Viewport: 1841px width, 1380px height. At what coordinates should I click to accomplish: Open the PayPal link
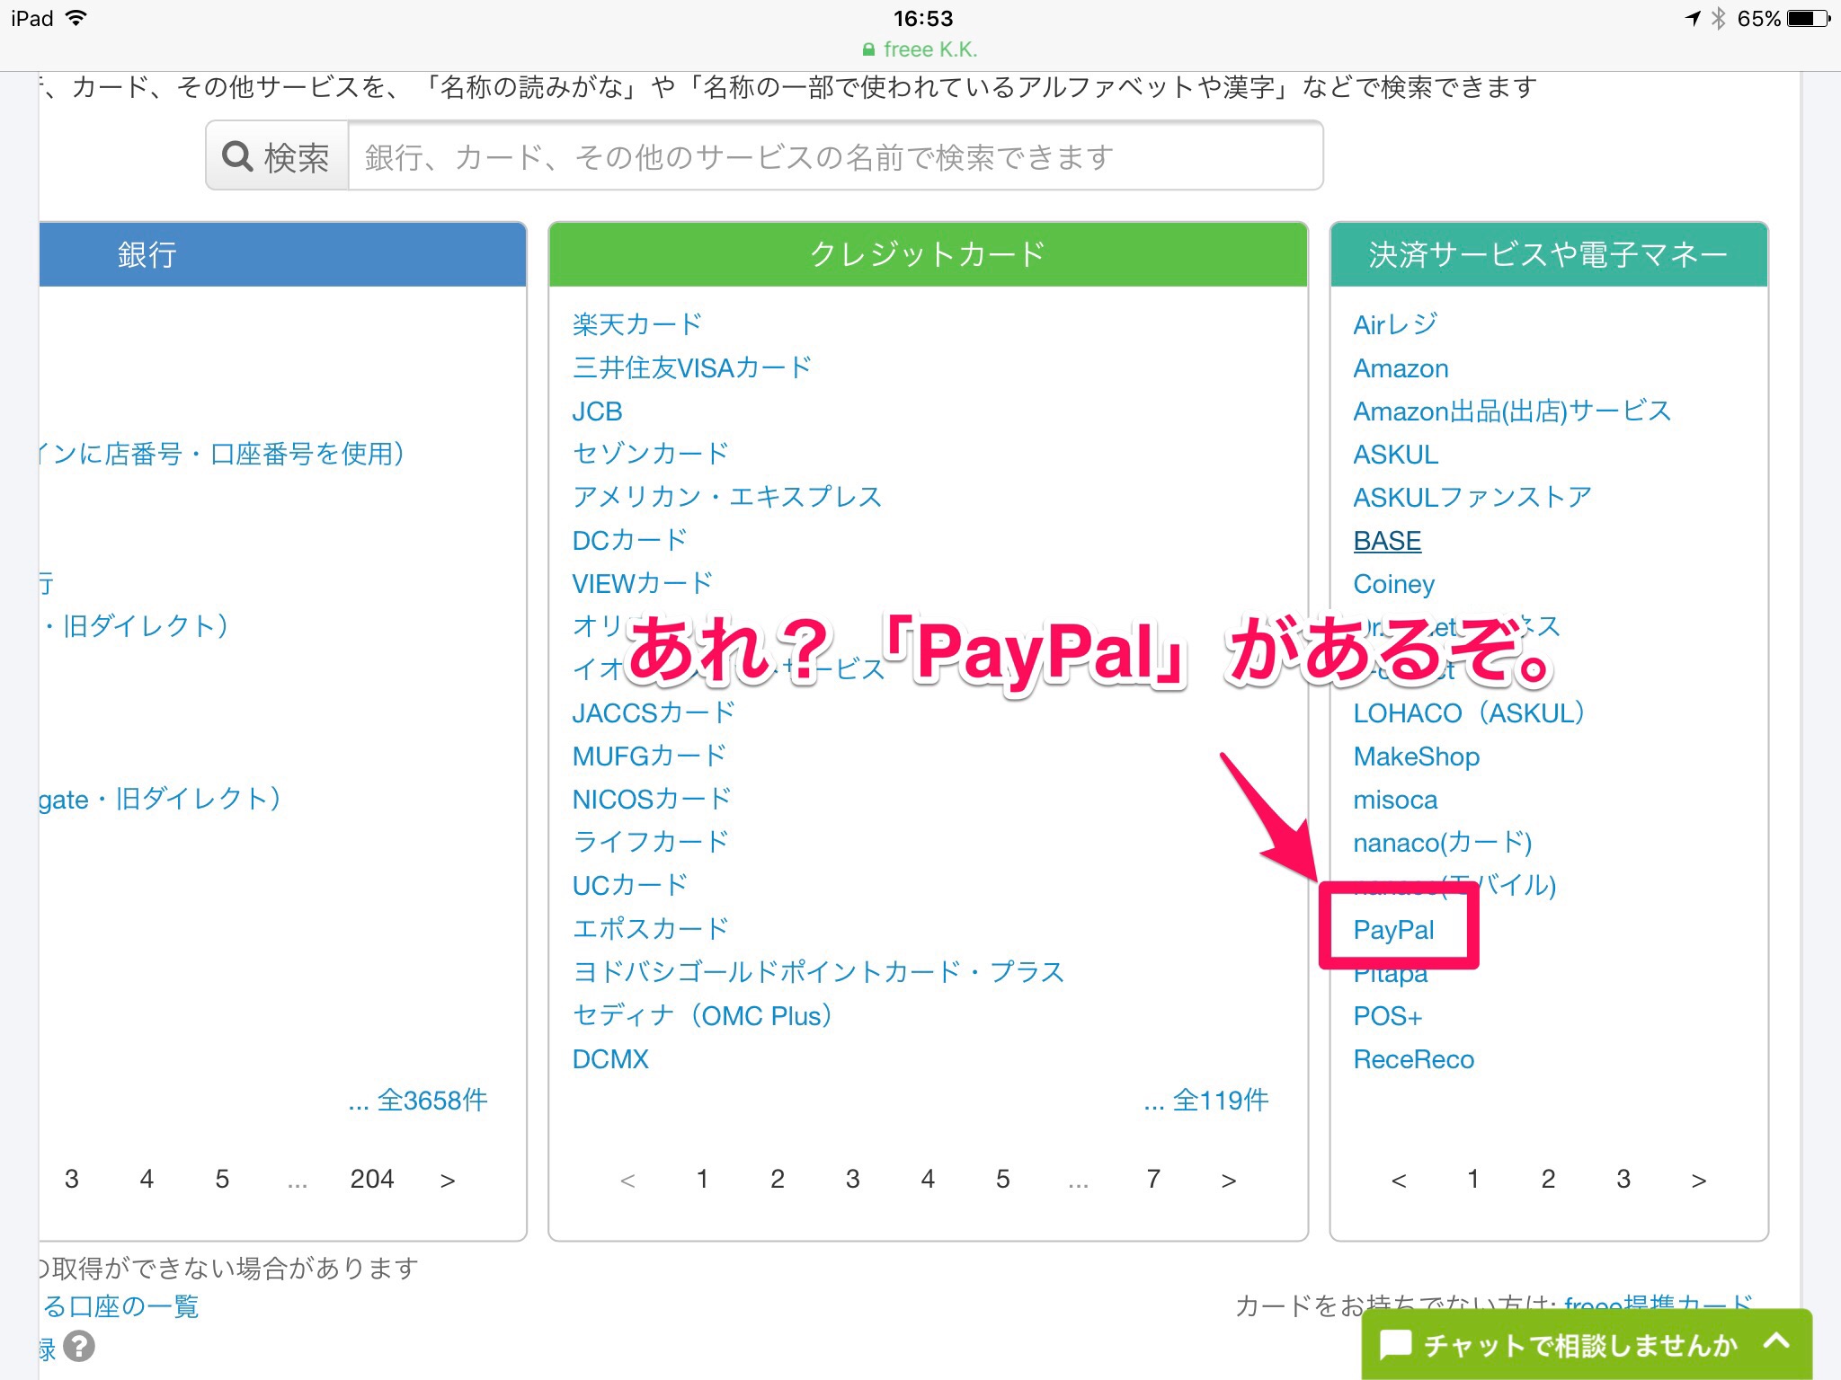point(1393,930)
